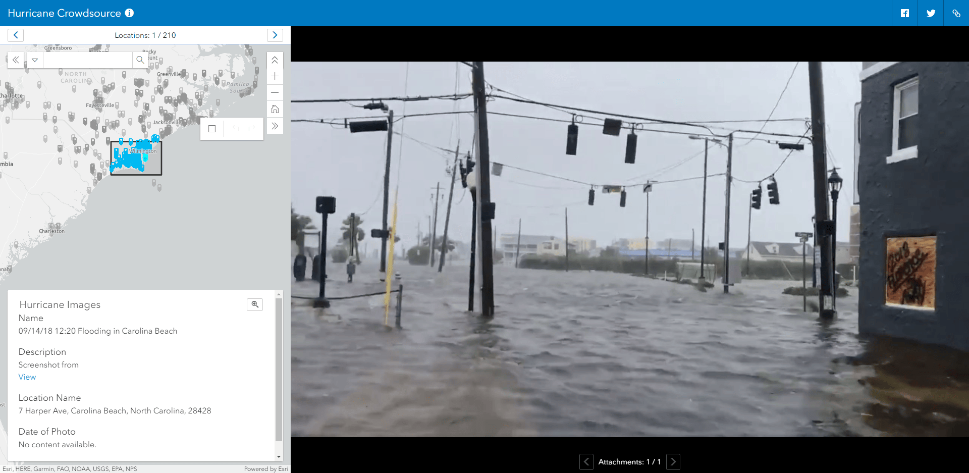The image size is (969, 473).
Task: Click the search magnifier on the map
Action: (x=140, y=60)
